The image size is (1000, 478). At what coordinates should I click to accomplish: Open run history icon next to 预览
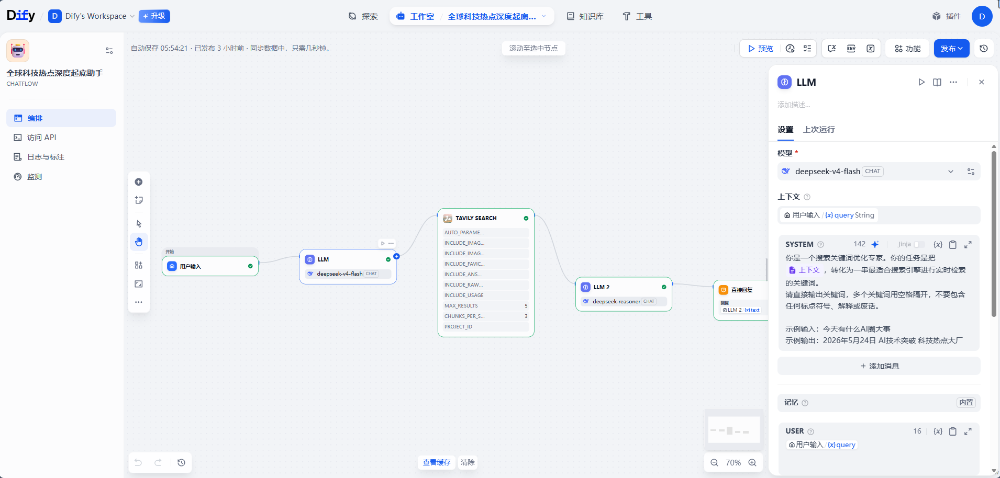pyautogui.click(x=790, y=49)
